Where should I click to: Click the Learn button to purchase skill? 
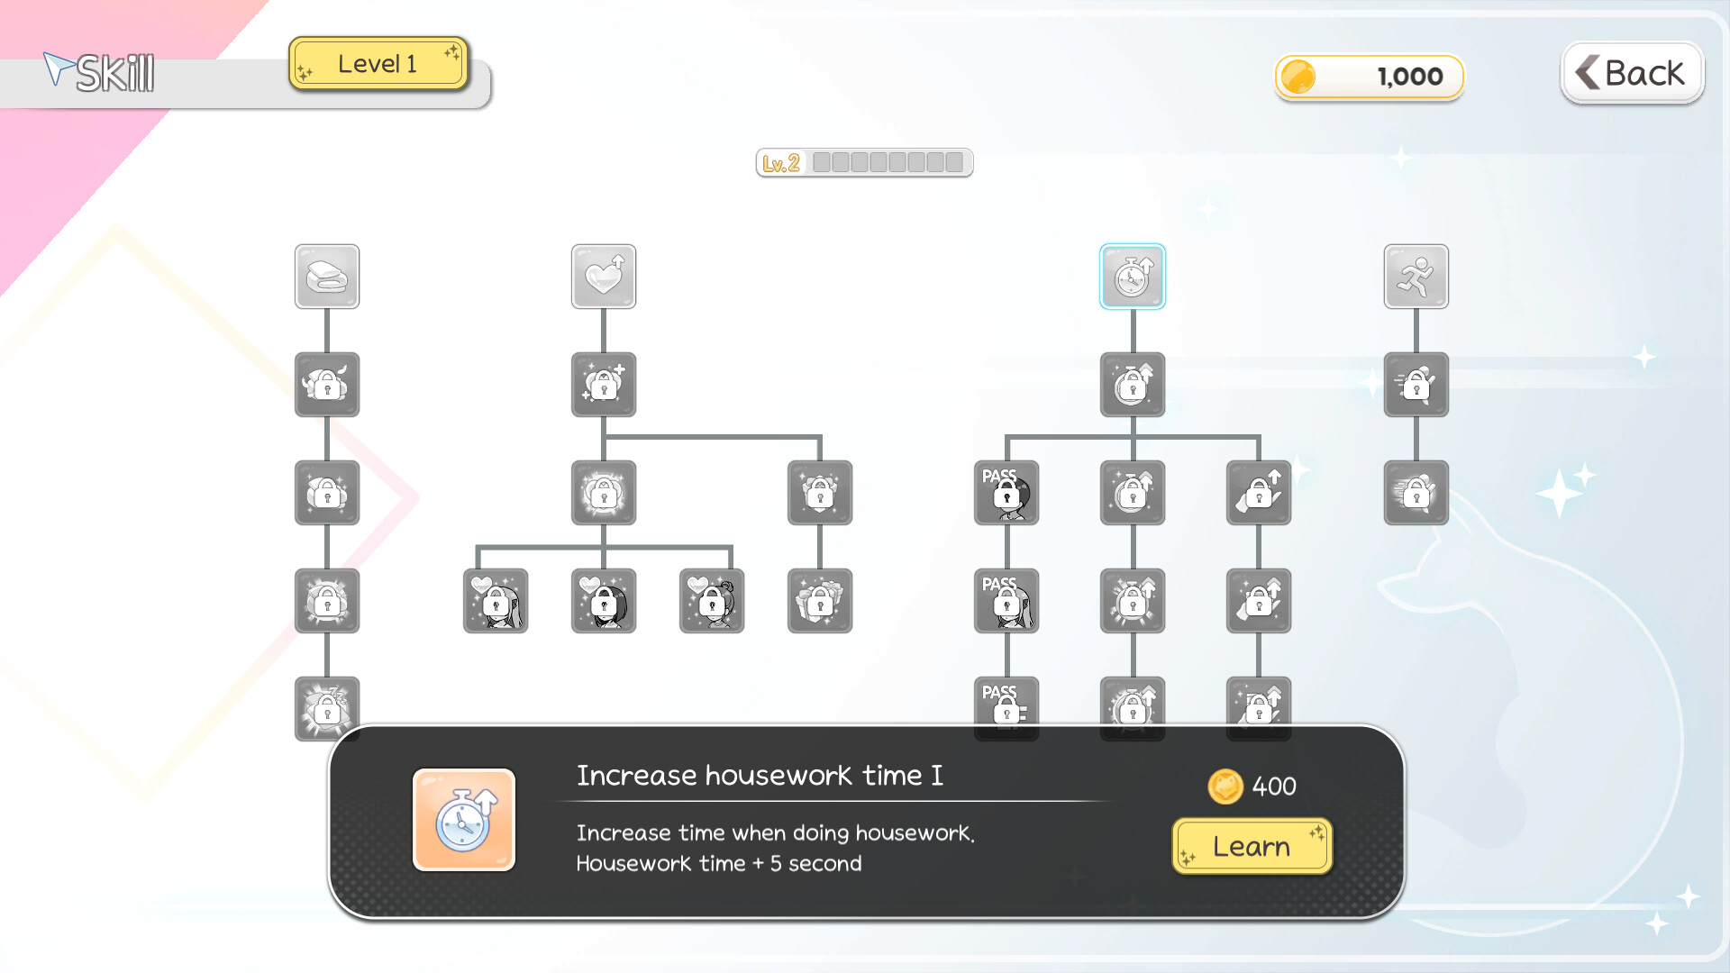[1252, 847]
